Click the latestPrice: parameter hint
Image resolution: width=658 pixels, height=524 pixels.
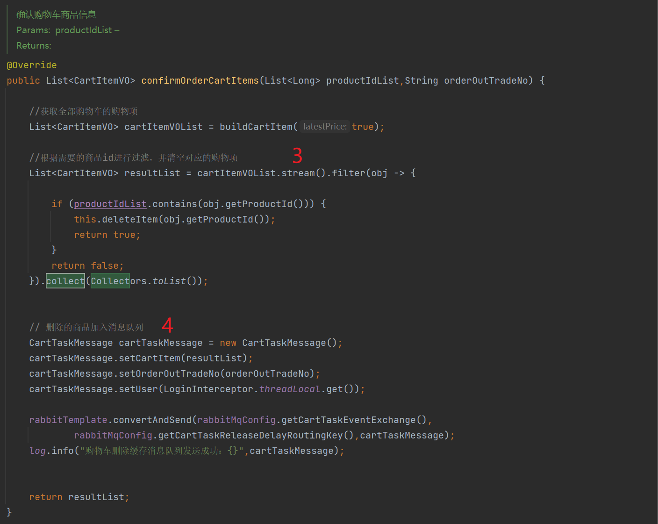pos(325,127)
